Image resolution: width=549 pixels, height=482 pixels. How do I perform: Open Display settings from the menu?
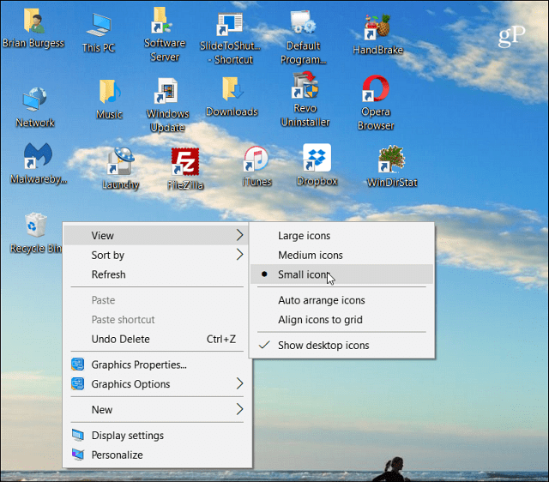point(127,436)
